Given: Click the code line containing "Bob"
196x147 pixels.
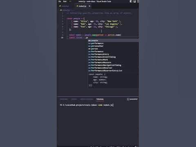Looking at the screenshot, I should point(97,24).
